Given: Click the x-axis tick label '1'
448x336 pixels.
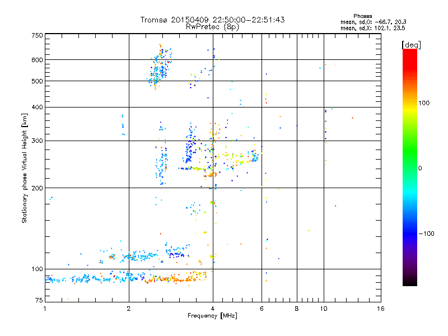Looking at the screenshot, I should point(45,309).
